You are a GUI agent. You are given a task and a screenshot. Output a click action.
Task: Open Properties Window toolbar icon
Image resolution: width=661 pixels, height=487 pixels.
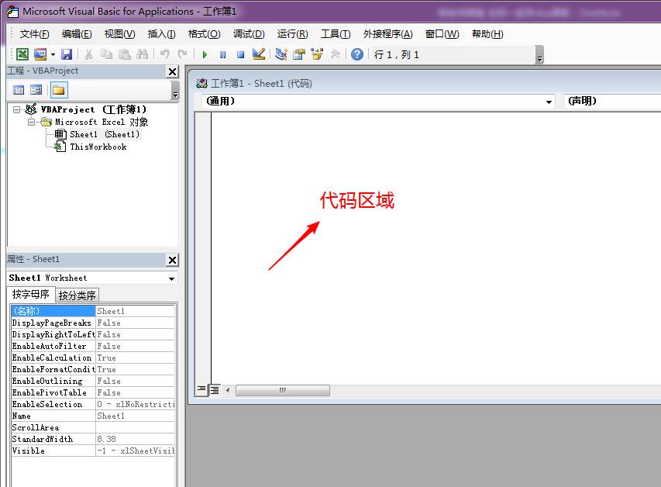point(299,54)
